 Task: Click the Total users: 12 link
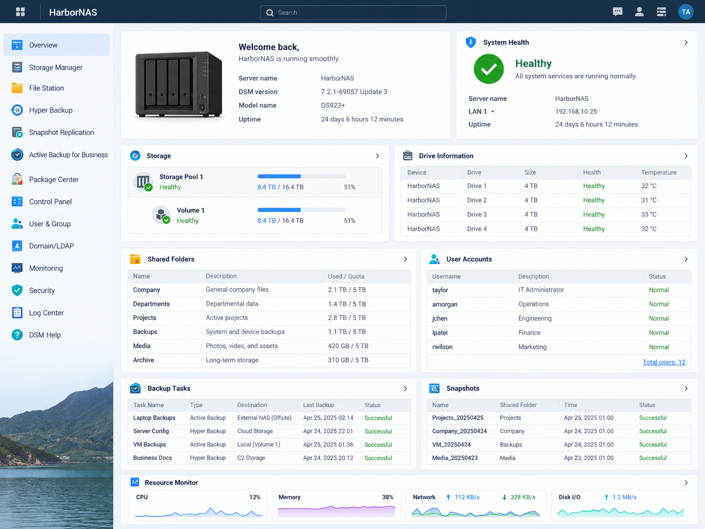click(664, 362)
